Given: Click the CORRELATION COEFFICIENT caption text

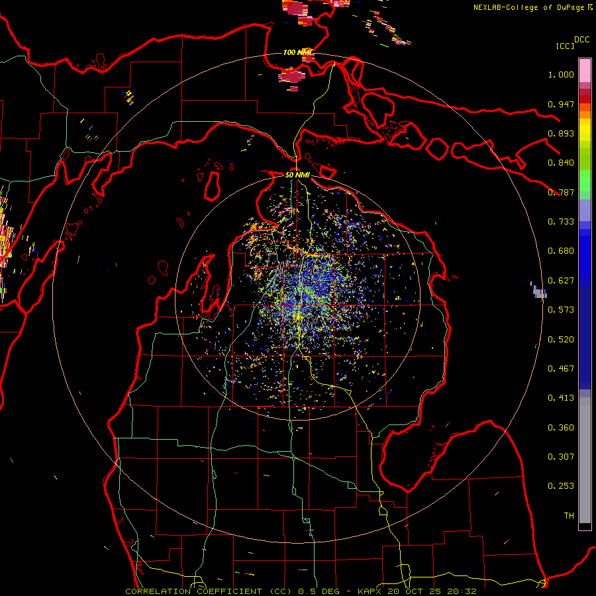Looking at the screenshot, I should (x=193, y=591).
